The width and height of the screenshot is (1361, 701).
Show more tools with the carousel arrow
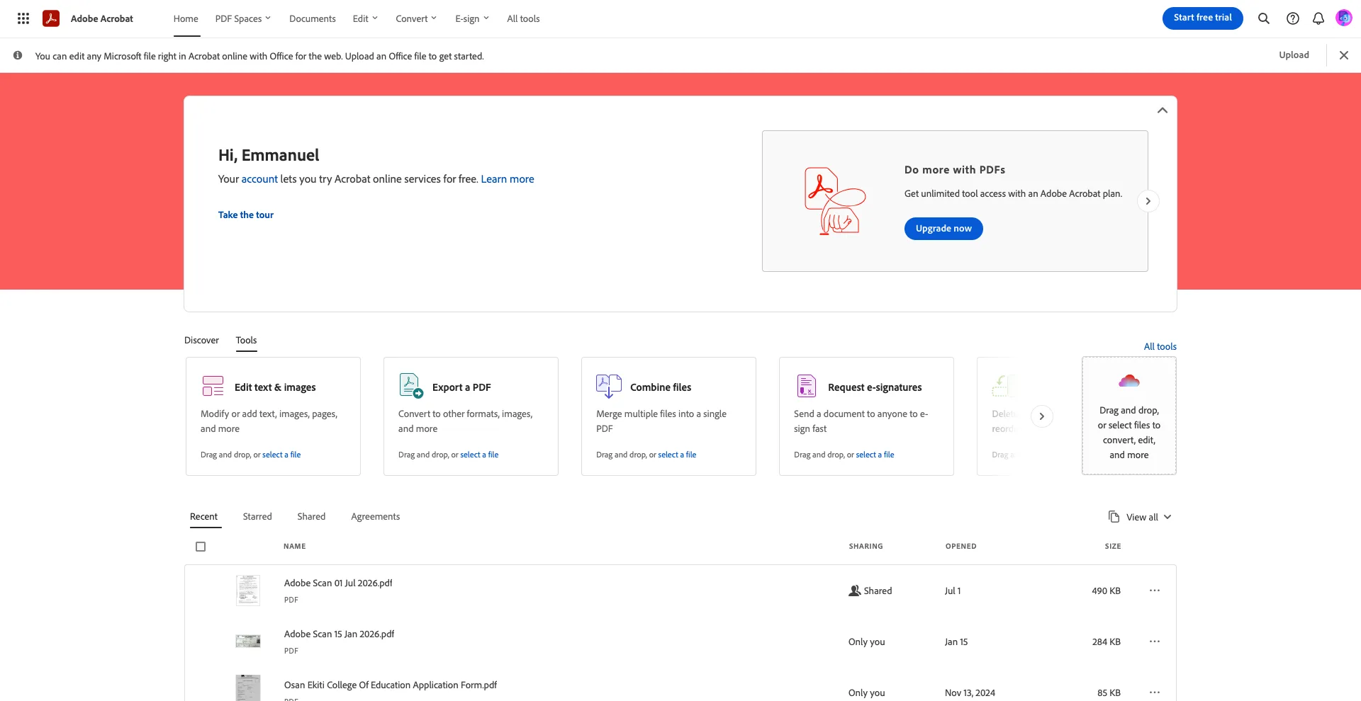coord(1041,416)
